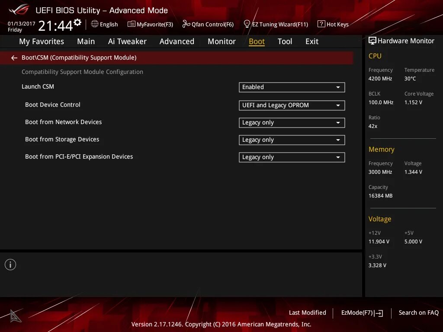
Task: Click the EzMode exit arrow icon
Action: click(x=379, y=313)
